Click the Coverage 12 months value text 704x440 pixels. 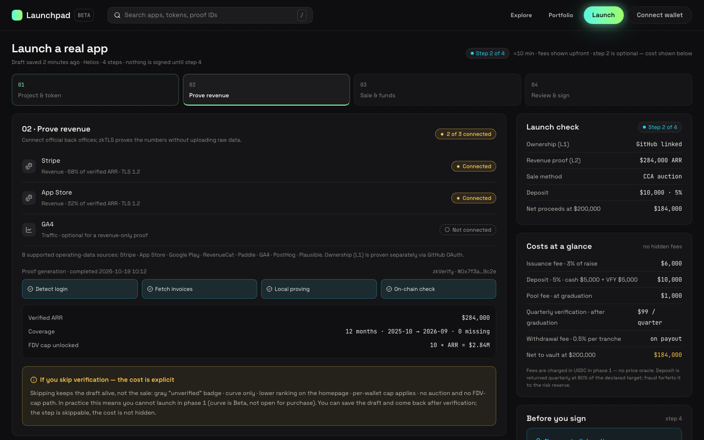[418, 331]
